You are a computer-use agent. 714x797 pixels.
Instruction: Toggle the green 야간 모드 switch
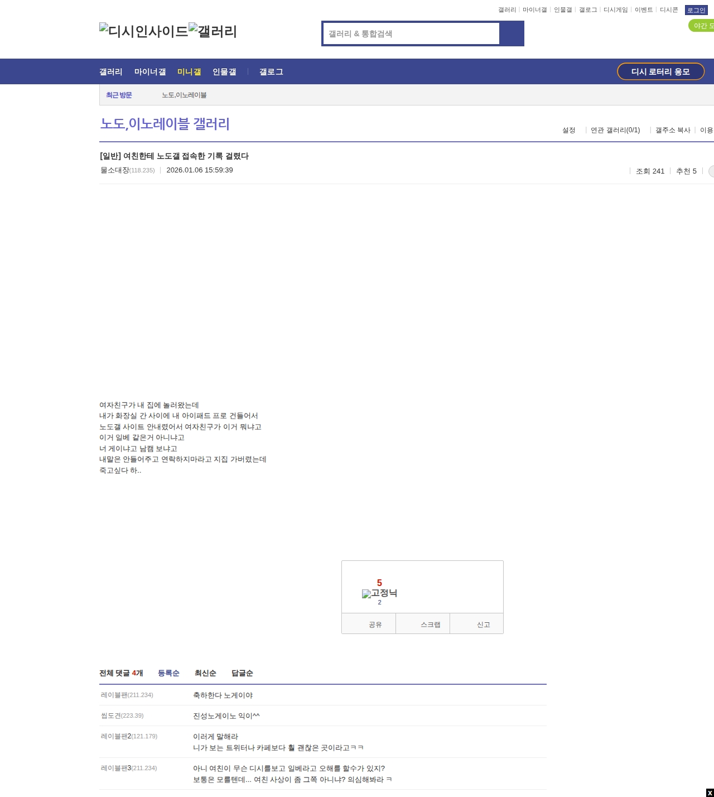tap(702, 26)
